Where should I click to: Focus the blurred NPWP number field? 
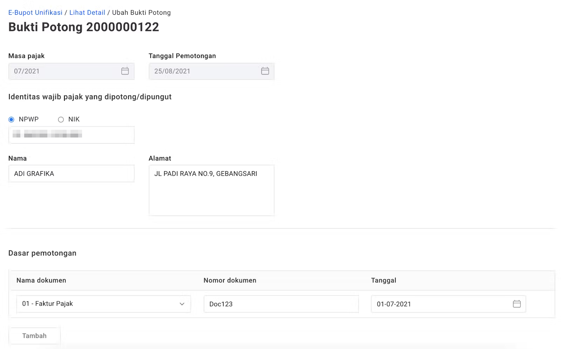[72, 135]
